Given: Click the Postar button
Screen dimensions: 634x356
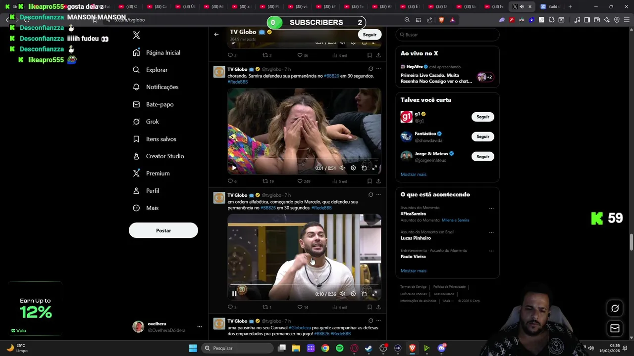Looking at the screenshot, I should coord(163,230).
